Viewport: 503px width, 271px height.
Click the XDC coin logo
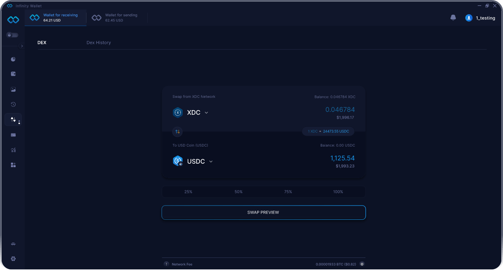point(178,113)
